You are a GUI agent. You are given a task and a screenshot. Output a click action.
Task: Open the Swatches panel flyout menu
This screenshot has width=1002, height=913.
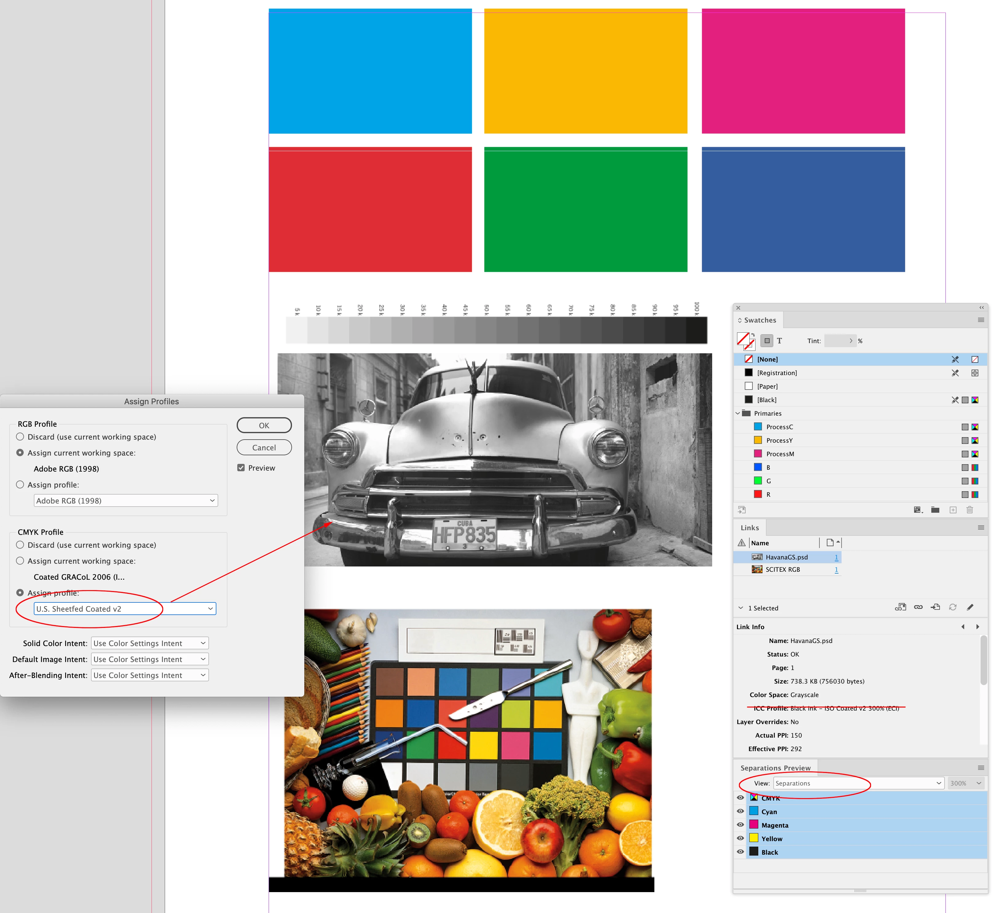pyautogui.click(x=980, y=320)
